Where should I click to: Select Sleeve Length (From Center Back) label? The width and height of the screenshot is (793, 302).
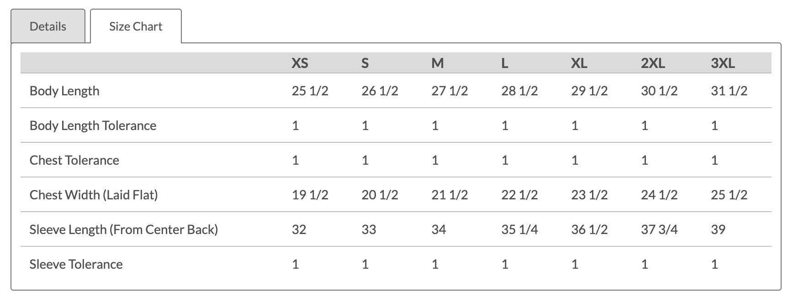point(123,229)
